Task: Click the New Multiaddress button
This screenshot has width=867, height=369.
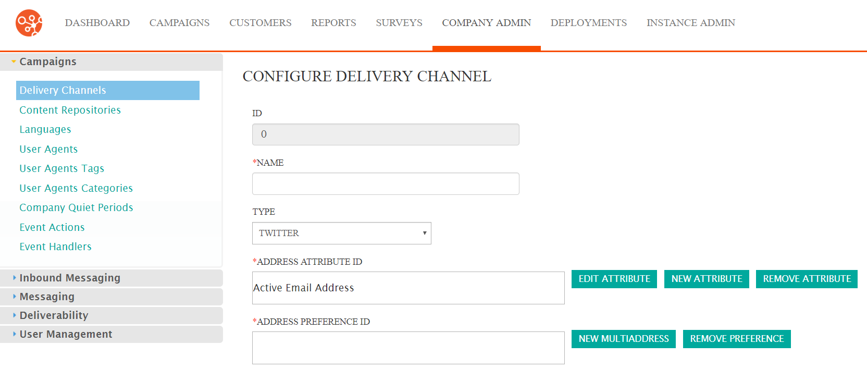Action: (624, 339)
